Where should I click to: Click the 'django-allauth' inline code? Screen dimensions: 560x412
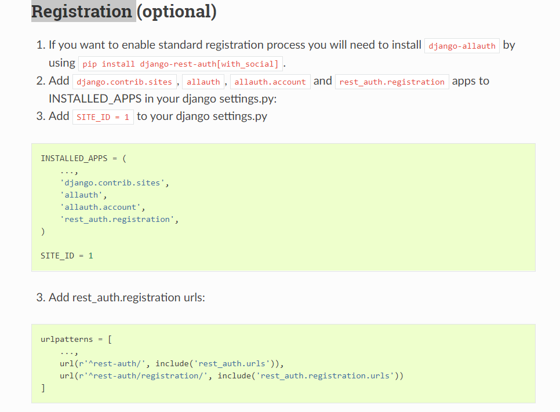click(462, 46)
